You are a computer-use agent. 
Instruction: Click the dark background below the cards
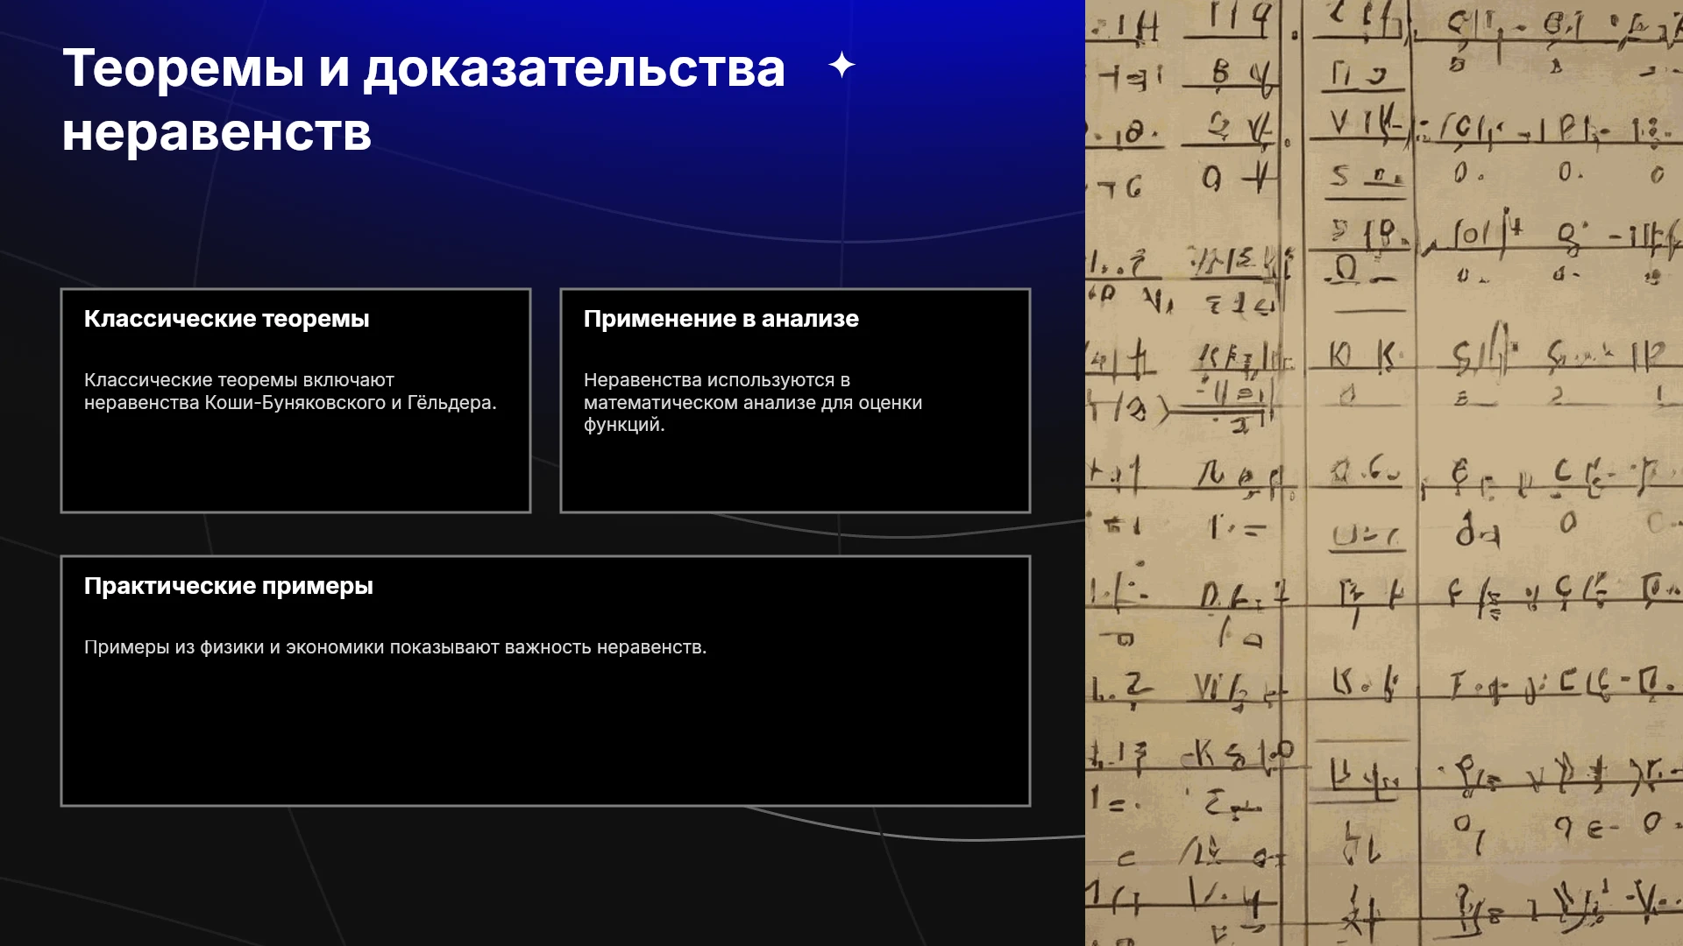[x=543, y=876]
